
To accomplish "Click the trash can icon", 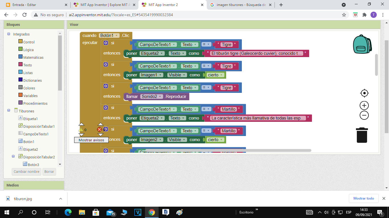I will tap(362, 135).
